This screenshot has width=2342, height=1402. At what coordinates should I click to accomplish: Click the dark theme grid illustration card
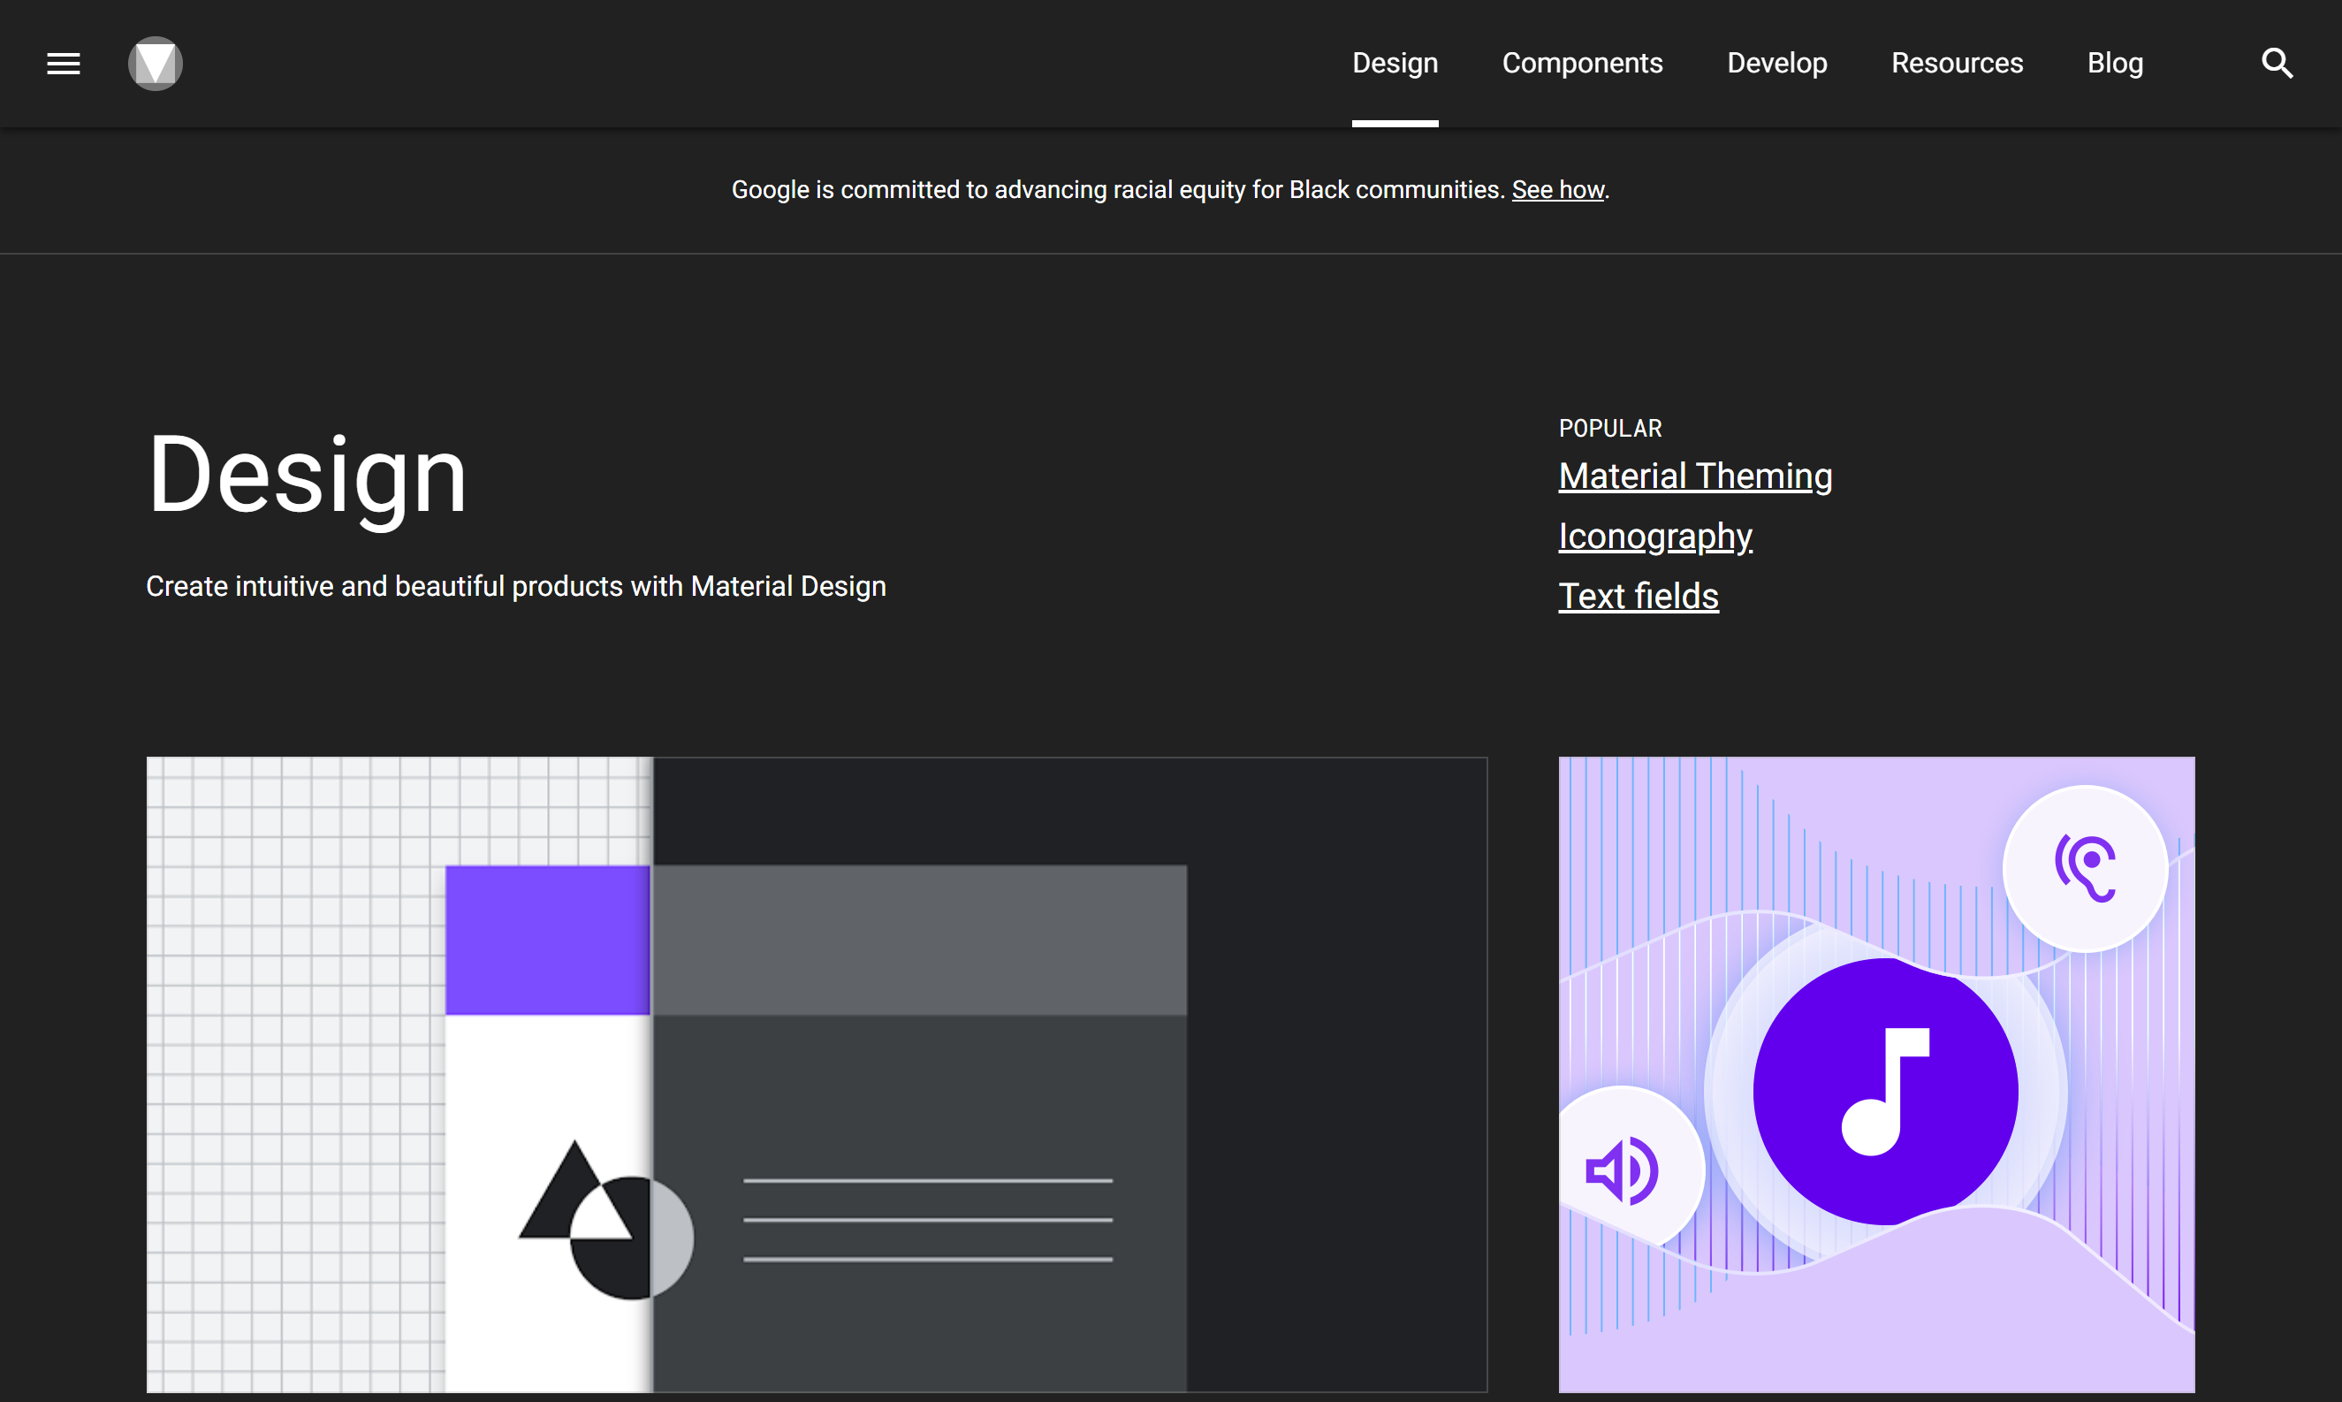(817, 1074)
